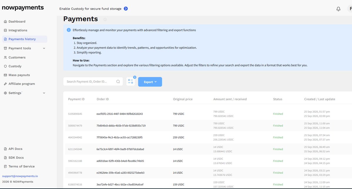The image size is (352, 189).
Task: Click payment ID 6211345048
Action: (x=75, y=149)
